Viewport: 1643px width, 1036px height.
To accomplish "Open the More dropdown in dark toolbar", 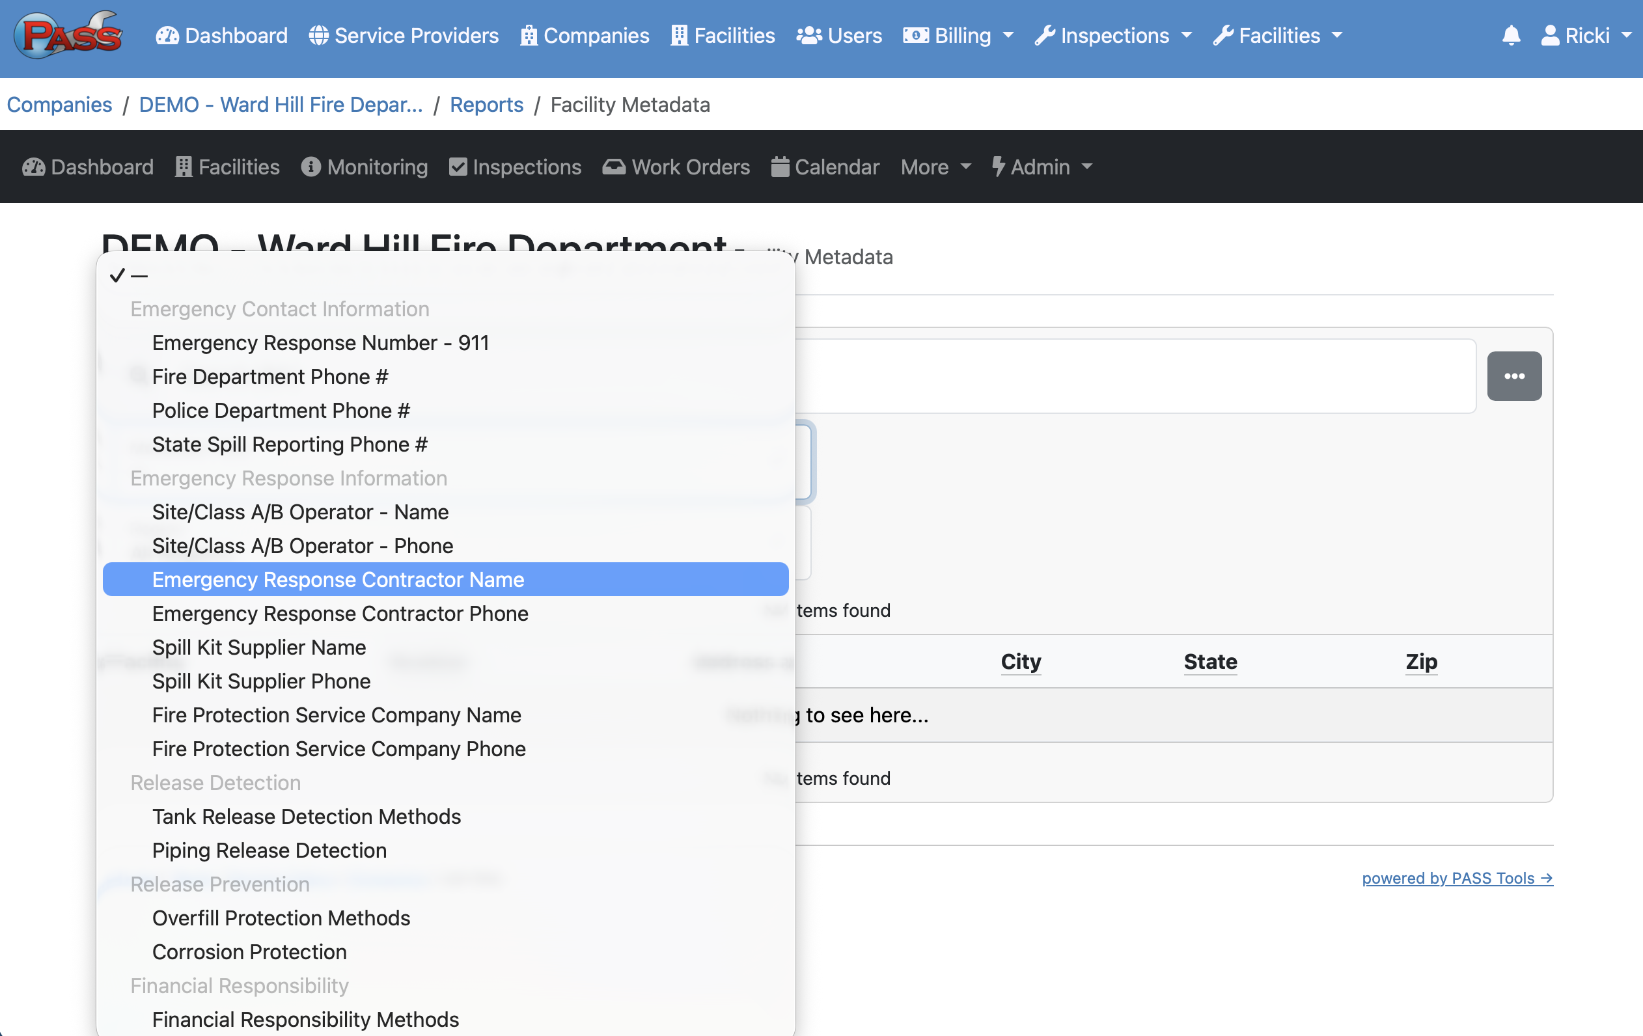I will click(935, 167).
